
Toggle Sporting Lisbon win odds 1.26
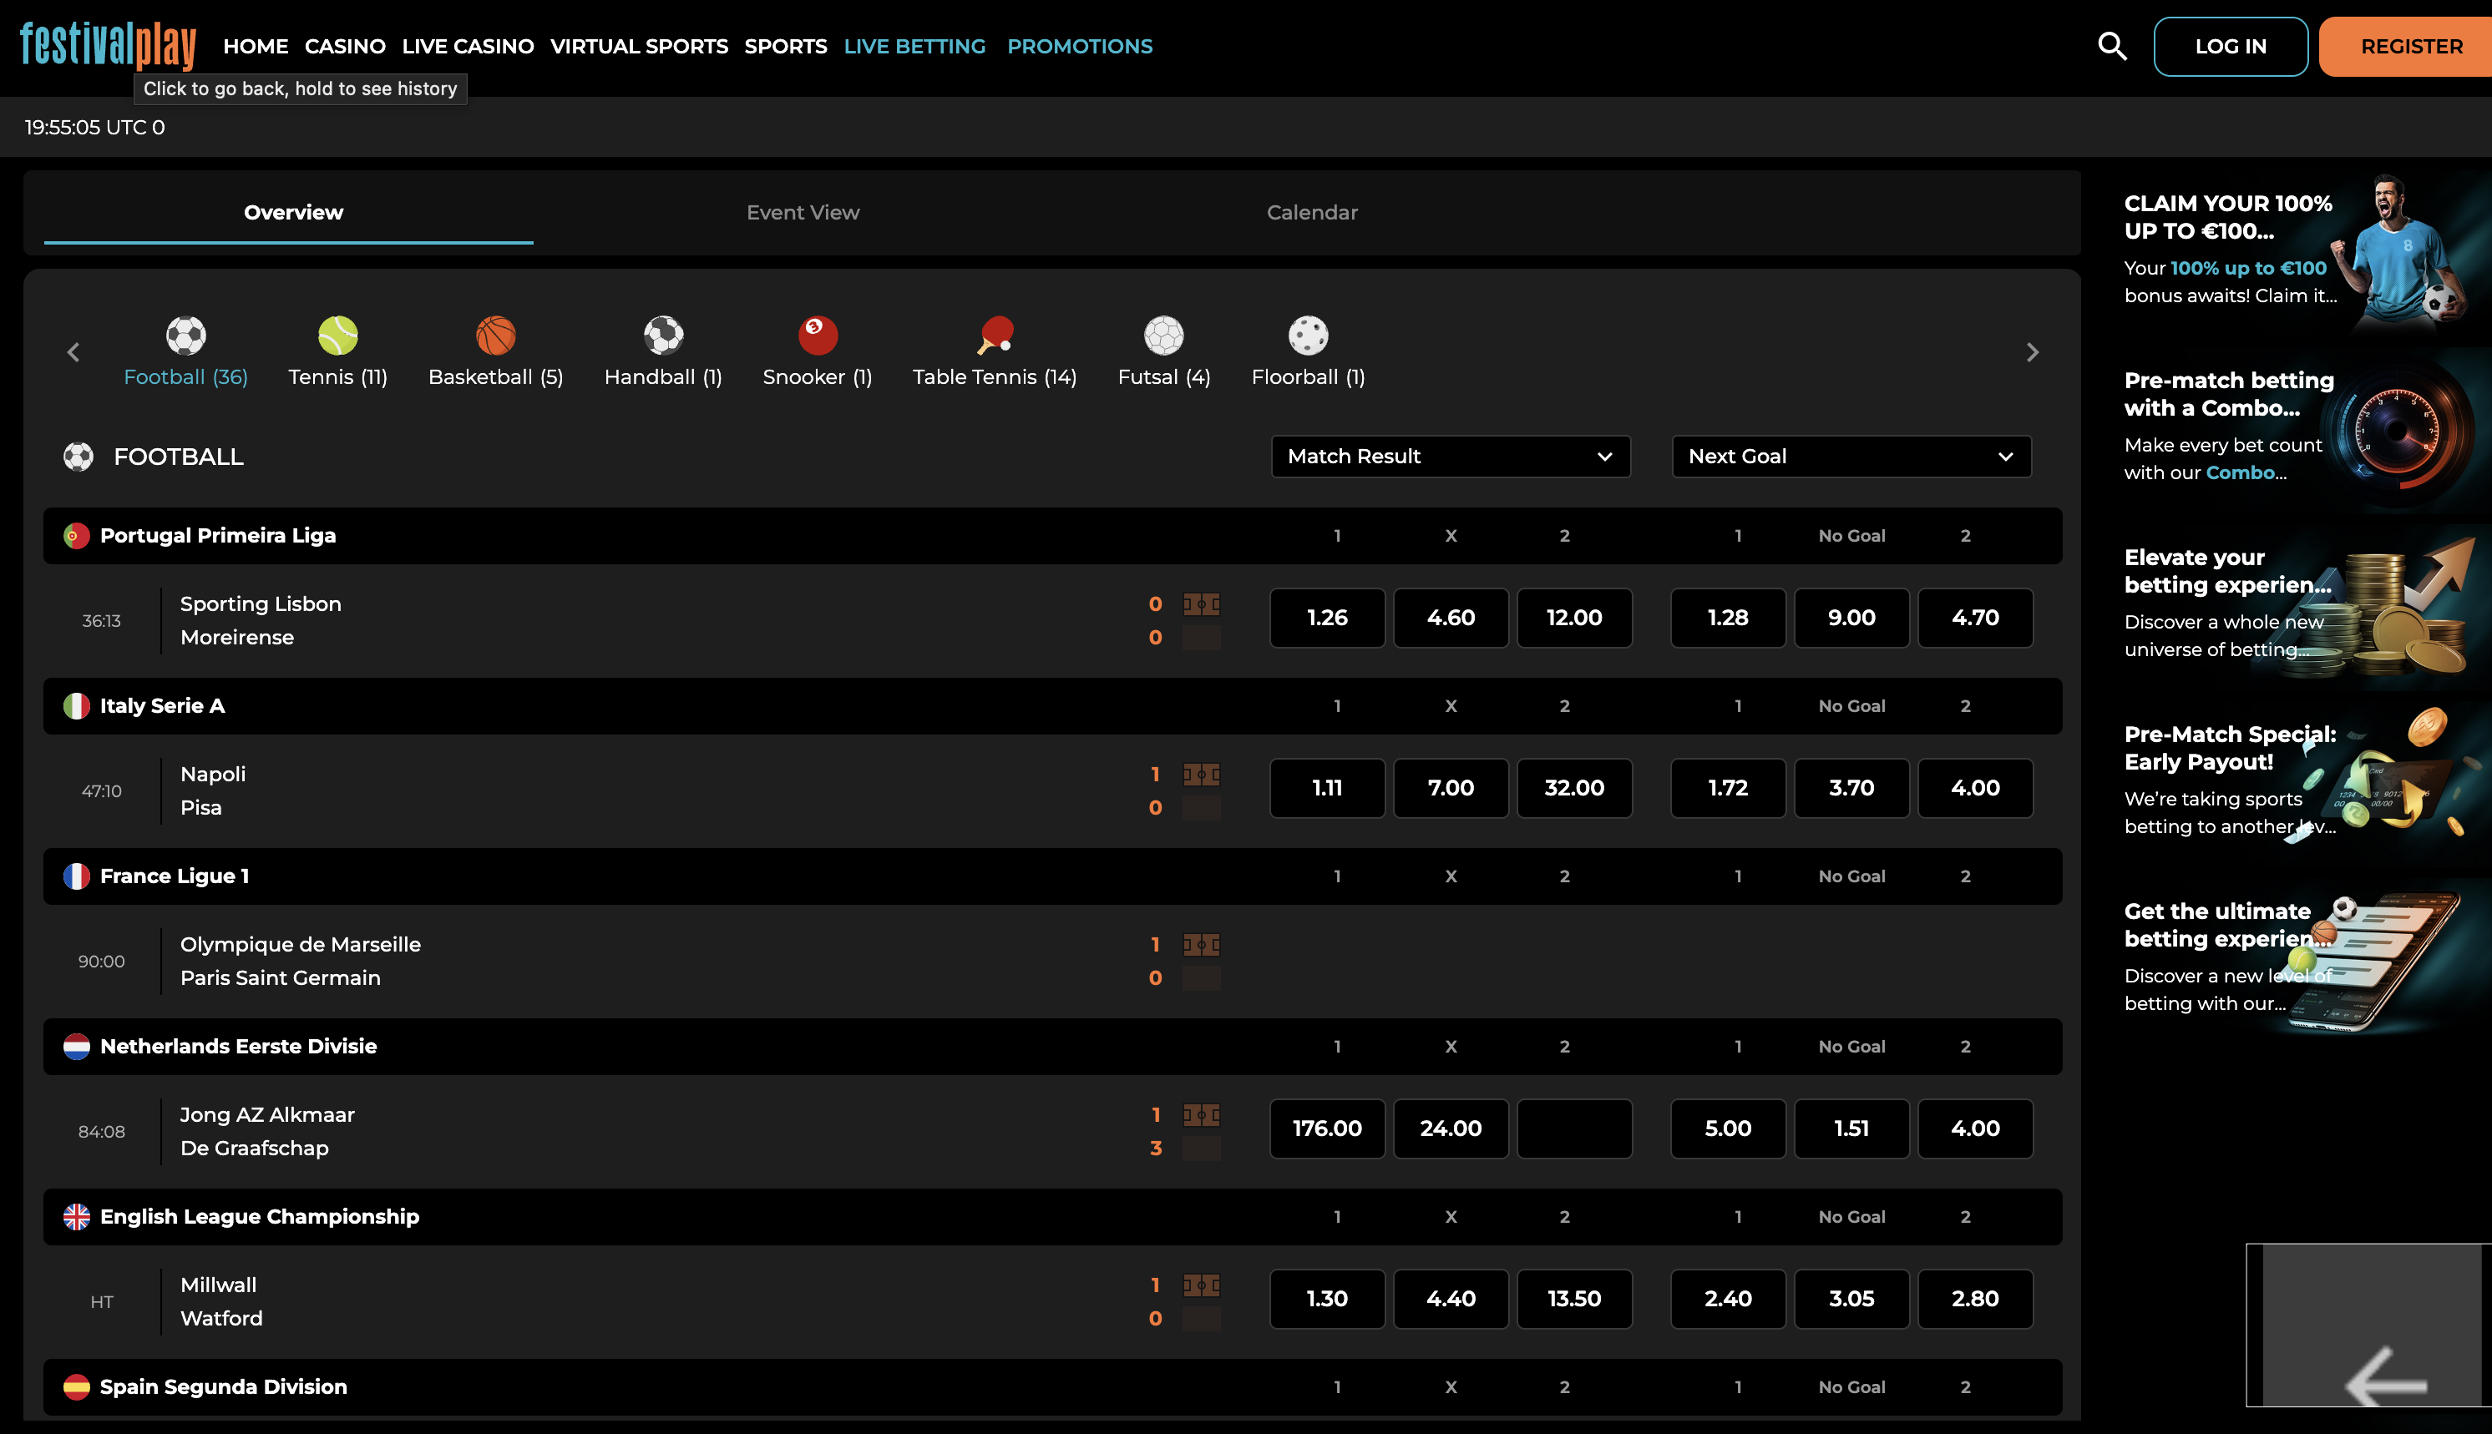tap(1326, 619)
